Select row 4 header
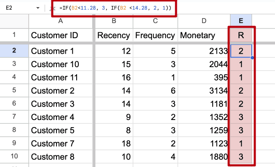275x167 pixels. point(14,77)
